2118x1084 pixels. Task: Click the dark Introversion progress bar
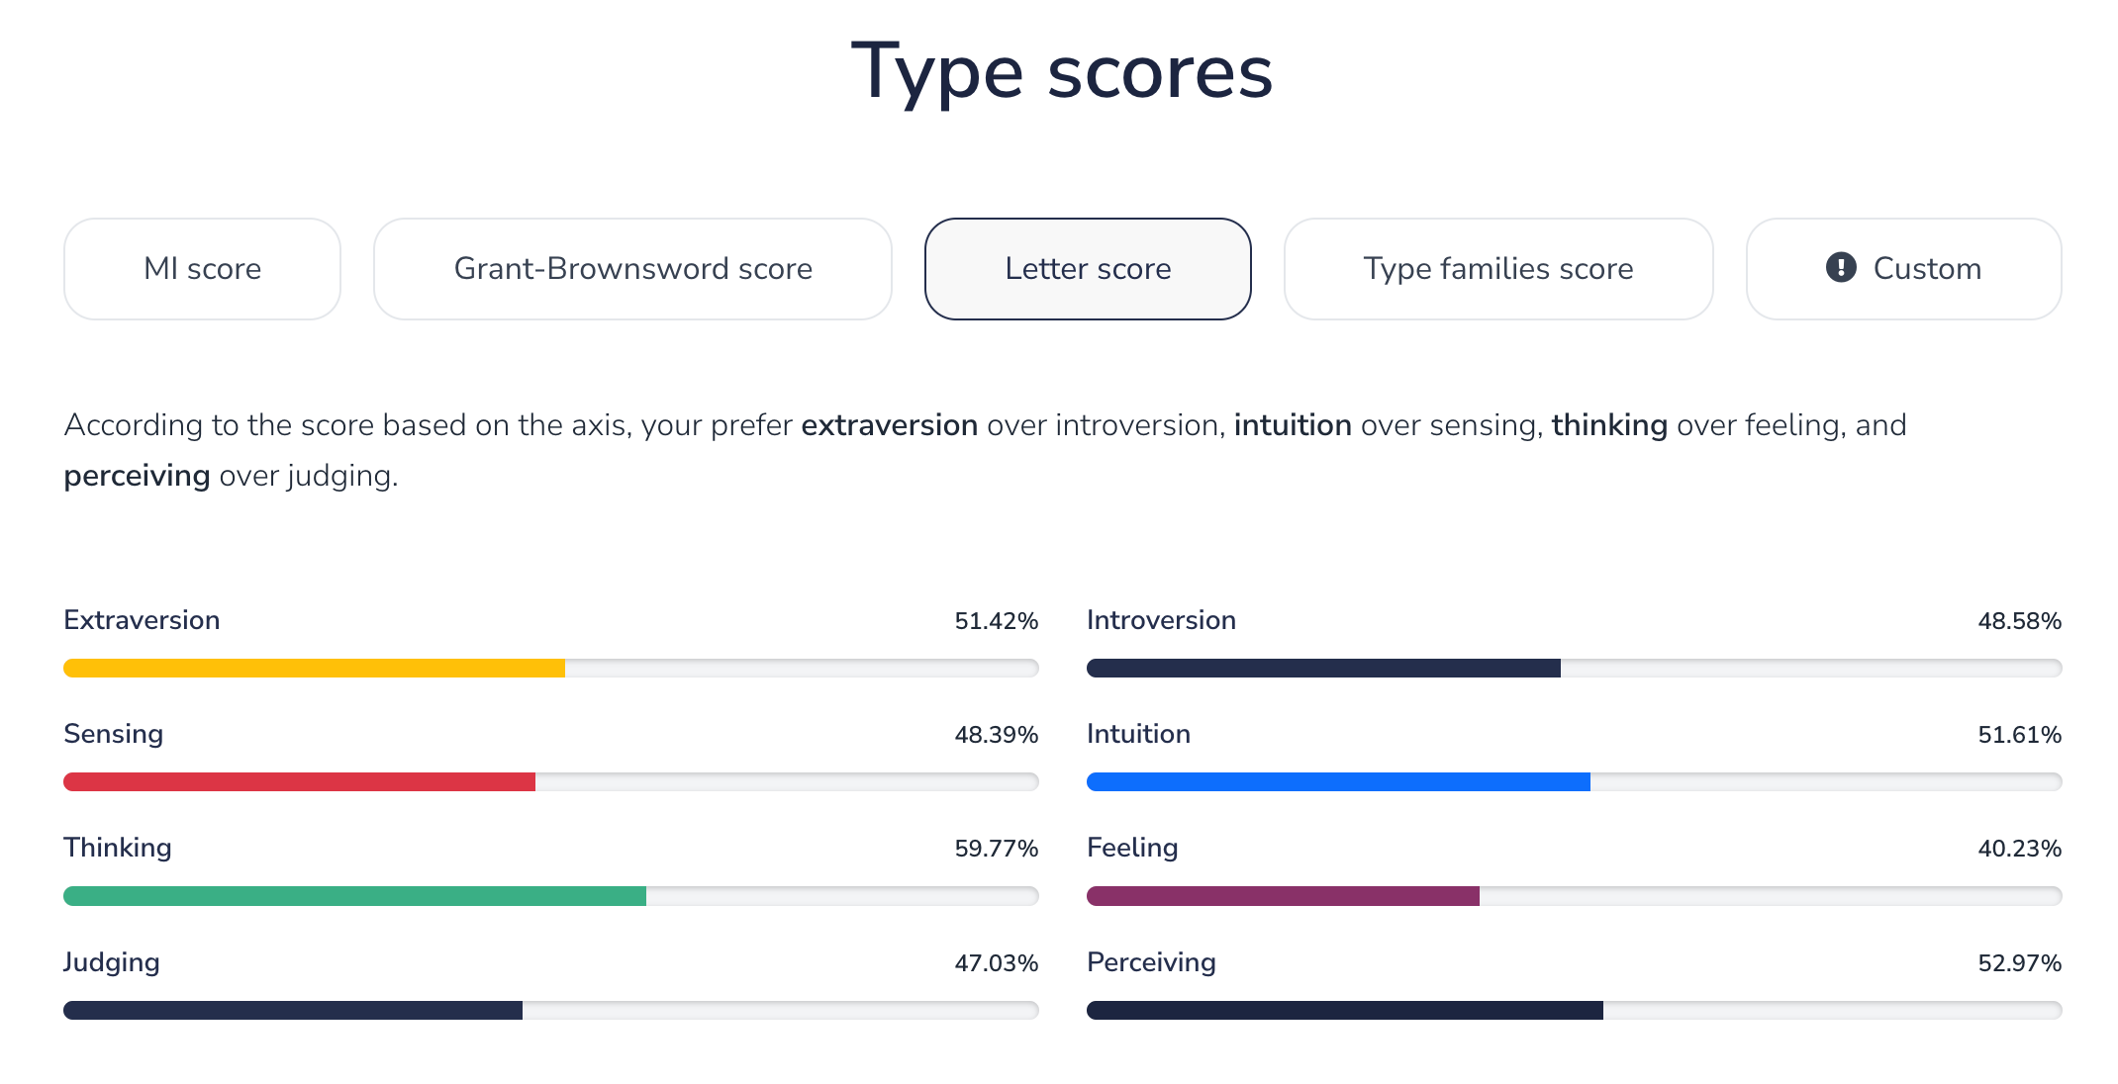(x=1323, y=669)
